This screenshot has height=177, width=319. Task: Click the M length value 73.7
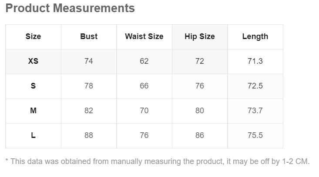point(255,111)
